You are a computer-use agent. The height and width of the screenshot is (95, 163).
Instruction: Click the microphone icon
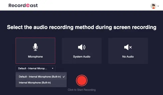[35, 47]
